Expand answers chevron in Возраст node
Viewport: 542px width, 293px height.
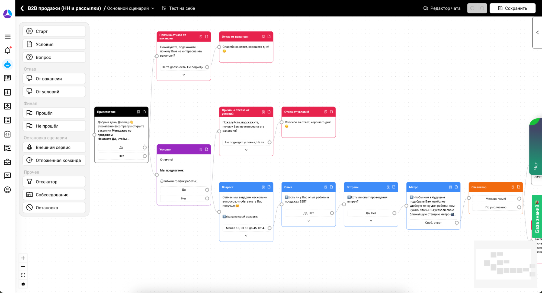tap(246, 236)
